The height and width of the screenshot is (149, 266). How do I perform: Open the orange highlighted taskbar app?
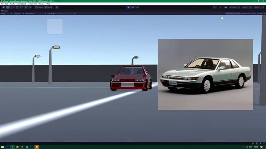(x=37, y=147)
